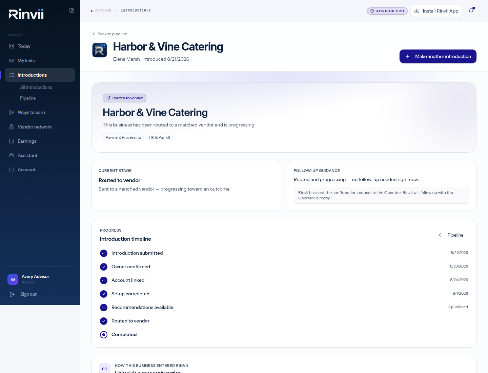This screenshot has height=373, width=488.
Task: Click the 8/21/2026 timeline date
Action: pos(459,253)
